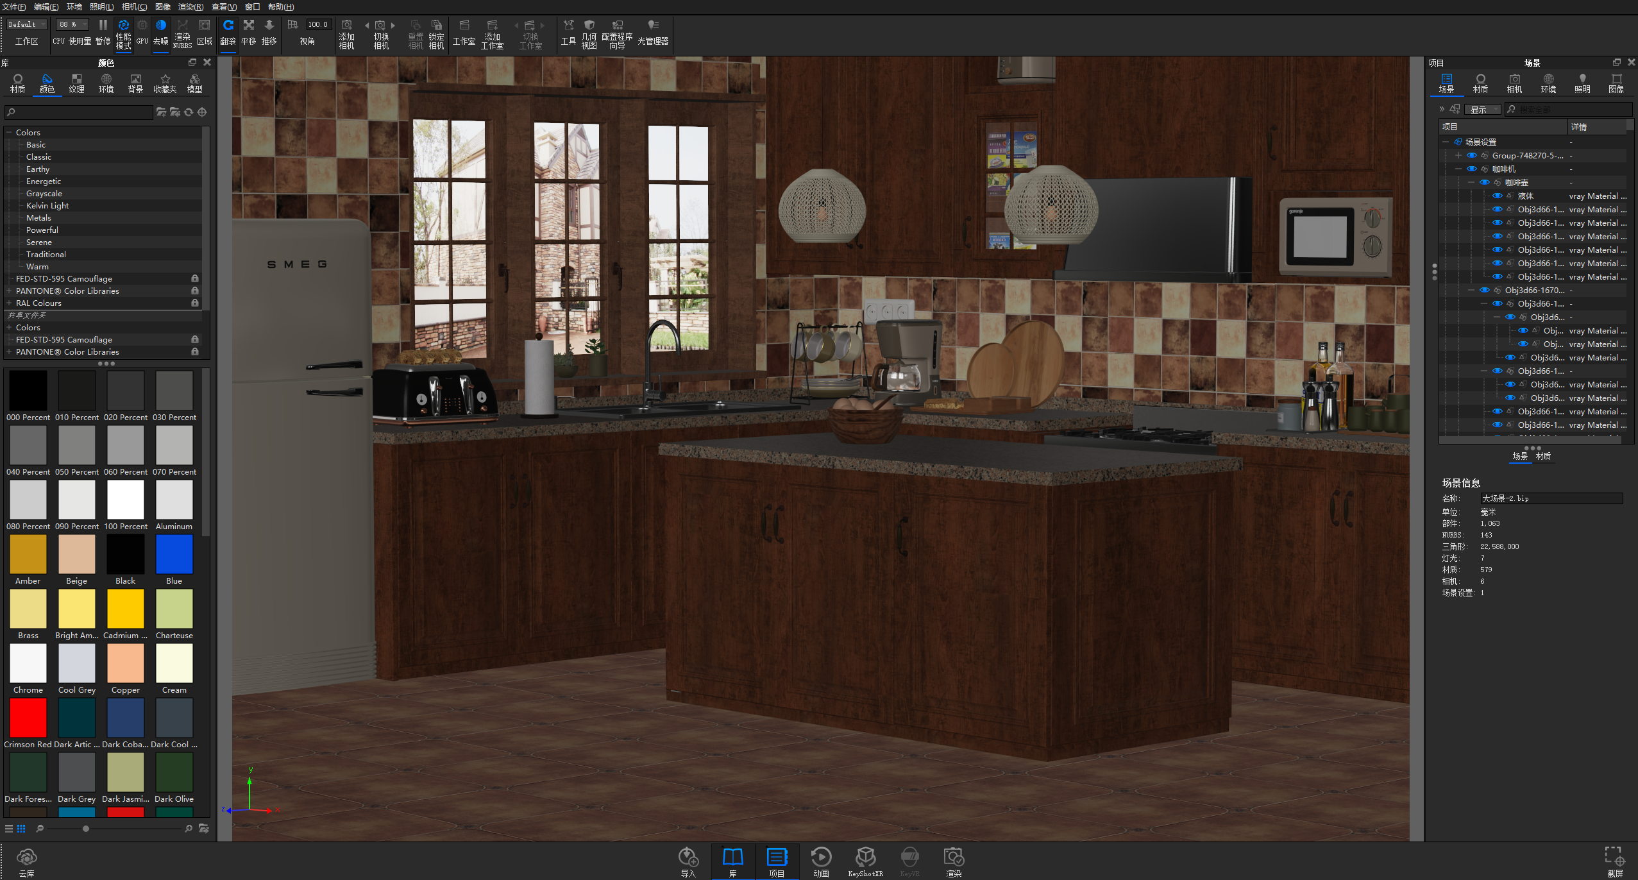Select the Crimson Red color swatch
The width and height of the screenshot is (1638, 880).
(28, 716)
